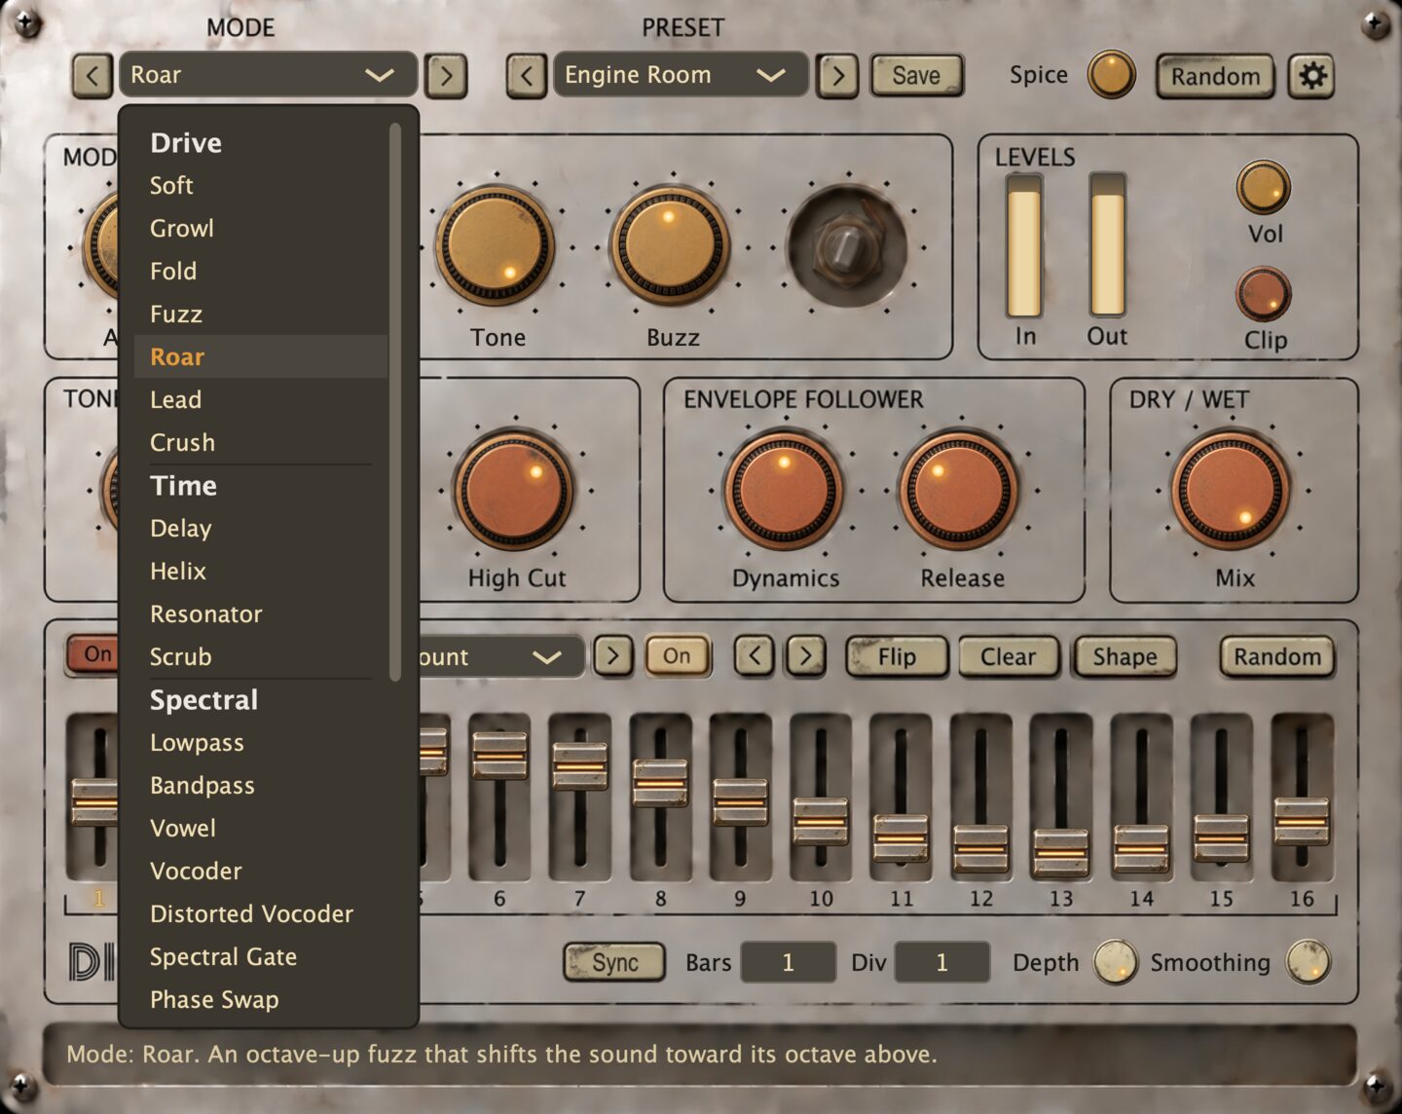Toggle the tan On button beside dropdown
The height and width of the screenshot is (1114, 1402).
tap(677, 655)
